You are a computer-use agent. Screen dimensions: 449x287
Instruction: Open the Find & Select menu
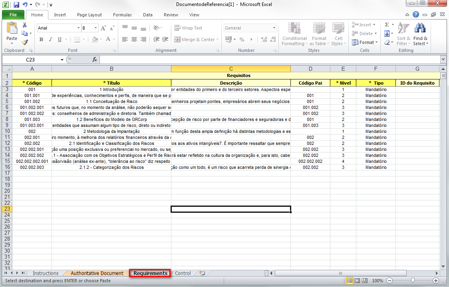(x=420, y=34)
